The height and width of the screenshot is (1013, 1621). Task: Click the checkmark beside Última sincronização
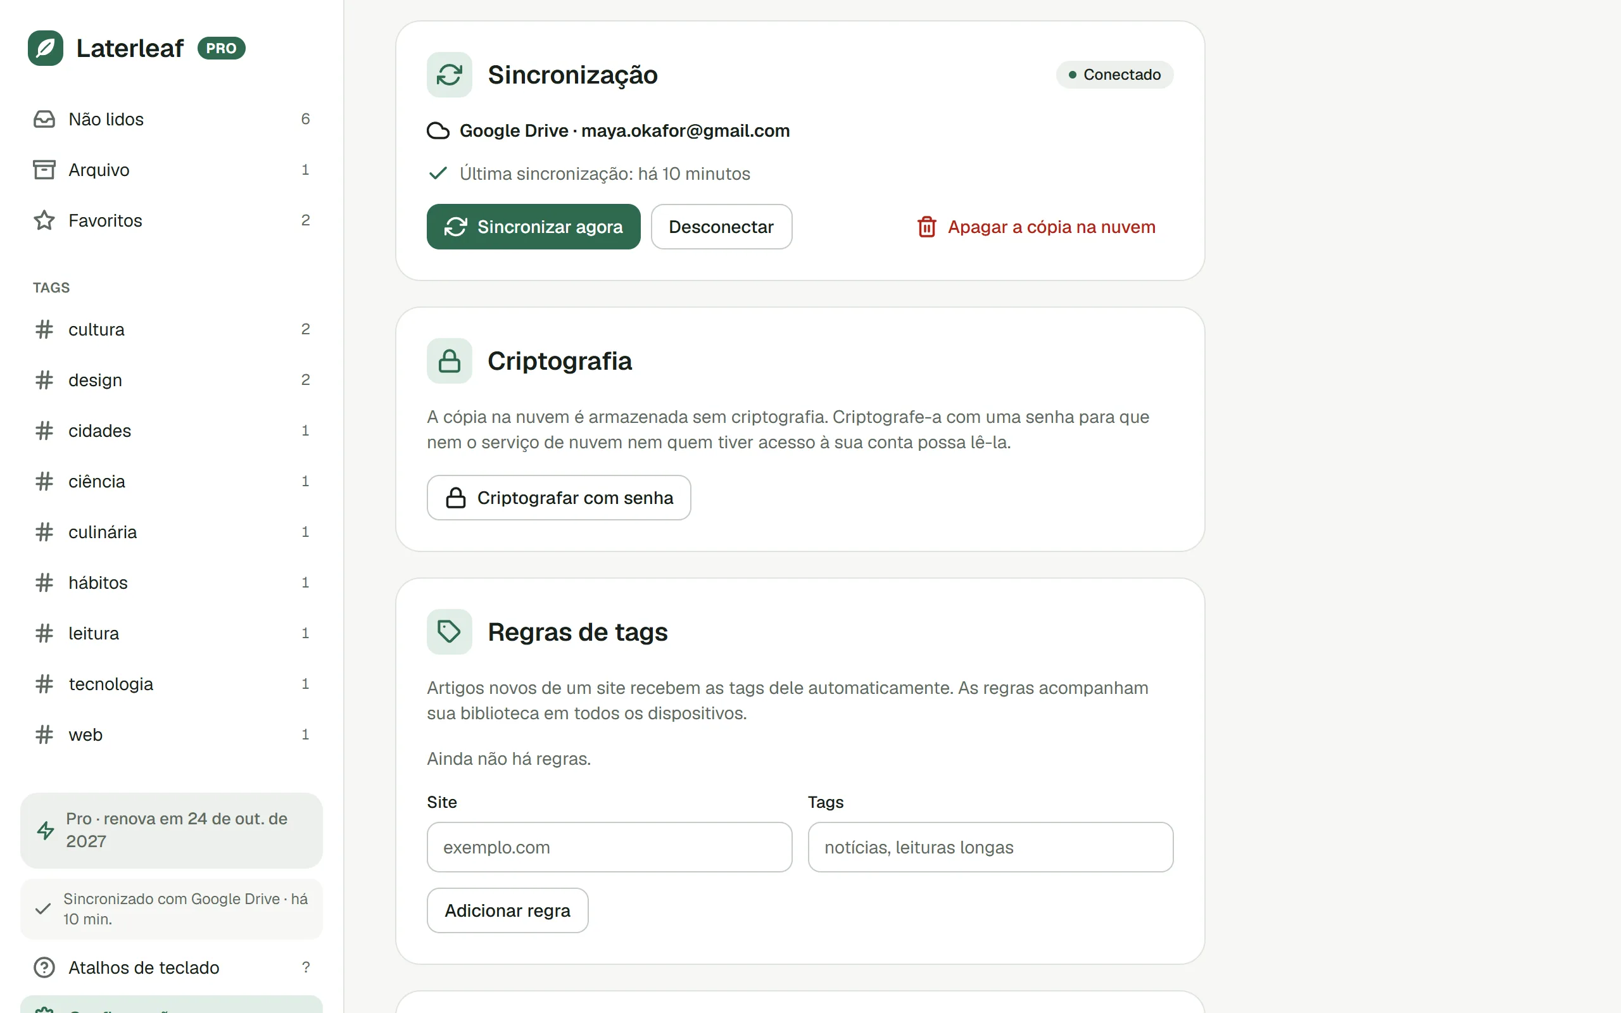tap(438, 173)
